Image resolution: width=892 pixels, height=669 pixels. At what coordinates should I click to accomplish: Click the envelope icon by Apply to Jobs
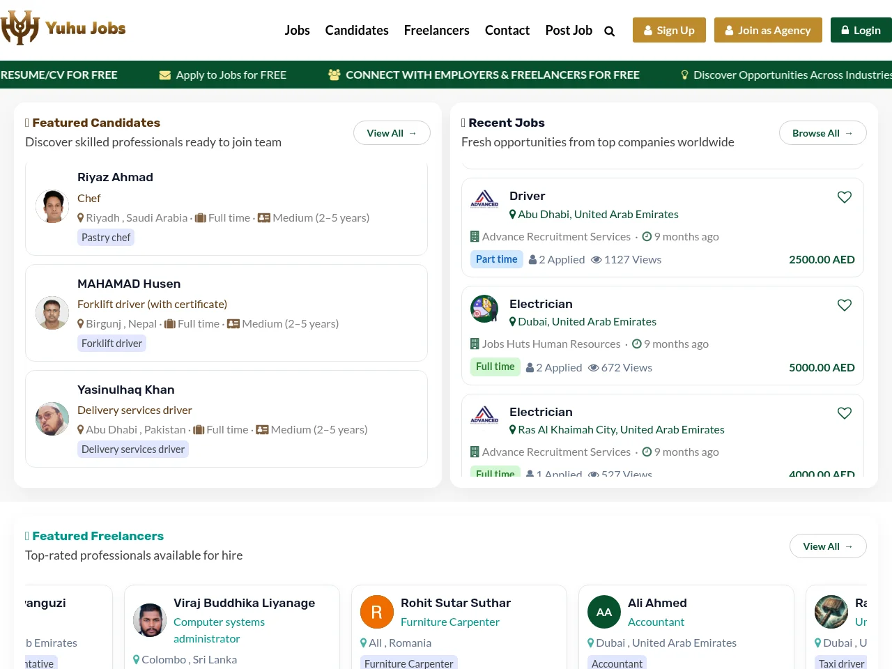pyautogui.click(x=165, y=75)
